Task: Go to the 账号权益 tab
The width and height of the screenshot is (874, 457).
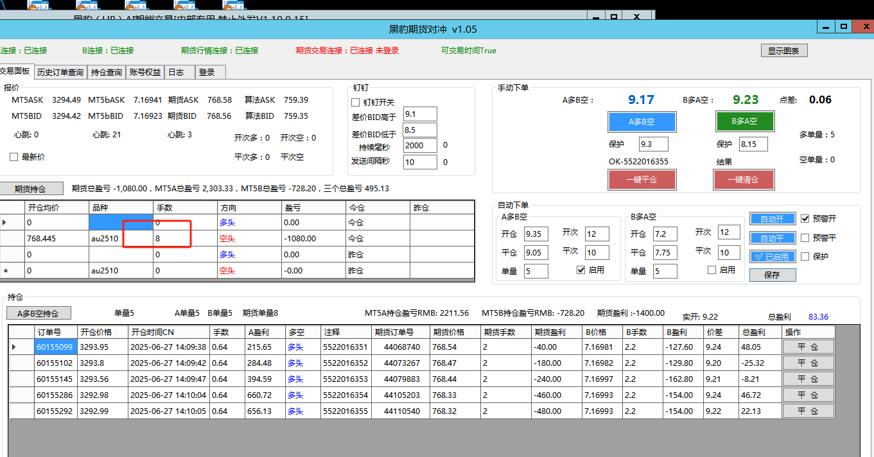Action: click(x=144, y=73)
